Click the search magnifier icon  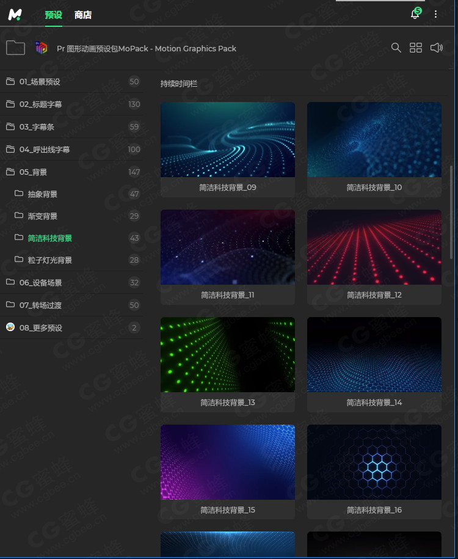396,48
